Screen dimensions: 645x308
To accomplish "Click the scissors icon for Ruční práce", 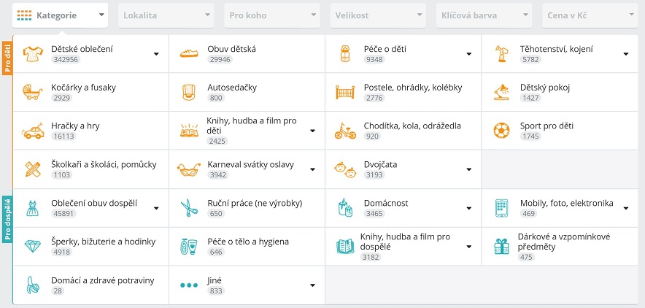I will (189, 208).
